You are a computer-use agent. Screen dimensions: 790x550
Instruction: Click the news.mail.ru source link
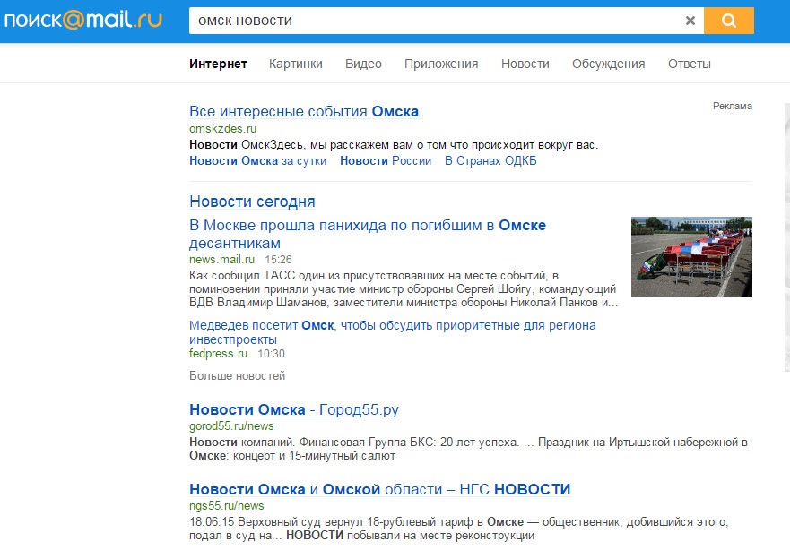(221, 260)
